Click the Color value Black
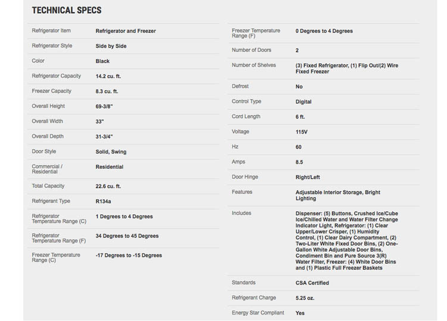Image resolution: width=447 pixels, height=321 pixels. coord(103,61)
